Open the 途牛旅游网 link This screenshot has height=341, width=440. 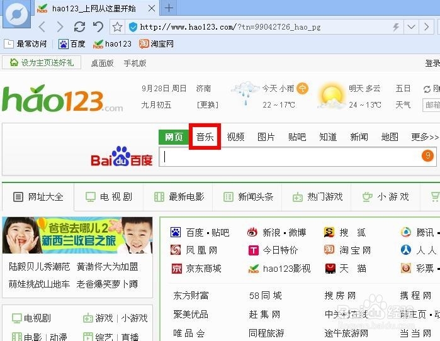point(346,333)
